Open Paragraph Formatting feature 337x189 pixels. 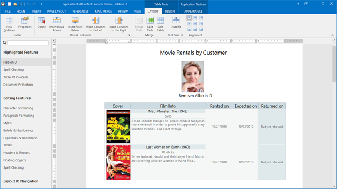[x=19, y=115]
